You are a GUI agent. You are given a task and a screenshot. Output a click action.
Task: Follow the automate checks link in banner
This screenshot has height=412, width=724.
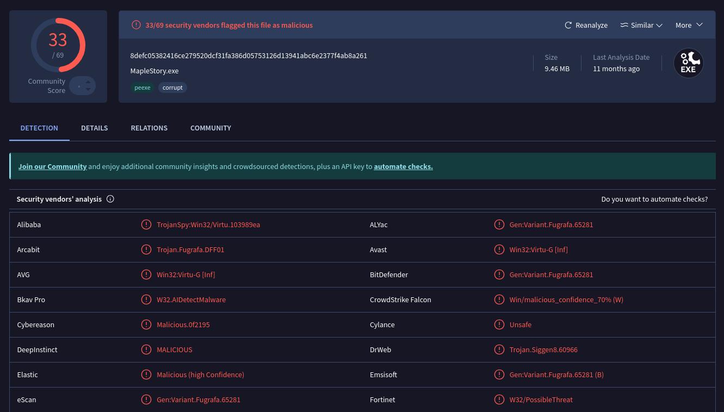pos(403,167)
